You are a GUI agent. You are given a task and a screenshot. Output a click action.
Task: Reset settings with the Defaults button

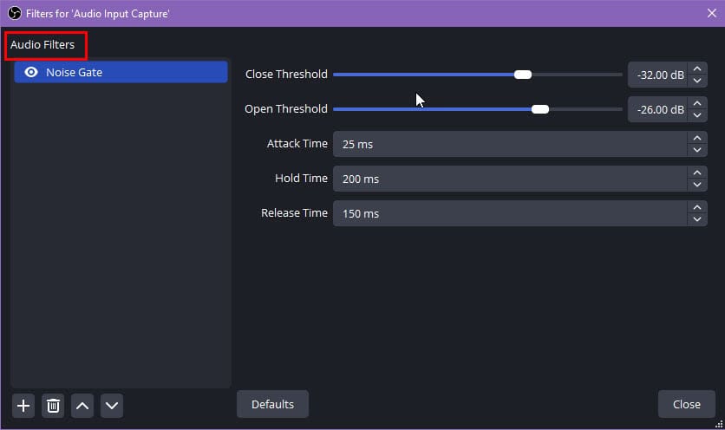tap(273, 405)
